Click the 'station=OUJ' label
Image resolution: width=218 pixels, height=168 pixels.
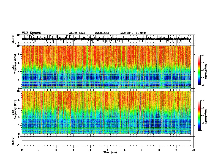(x=102, y=33)
